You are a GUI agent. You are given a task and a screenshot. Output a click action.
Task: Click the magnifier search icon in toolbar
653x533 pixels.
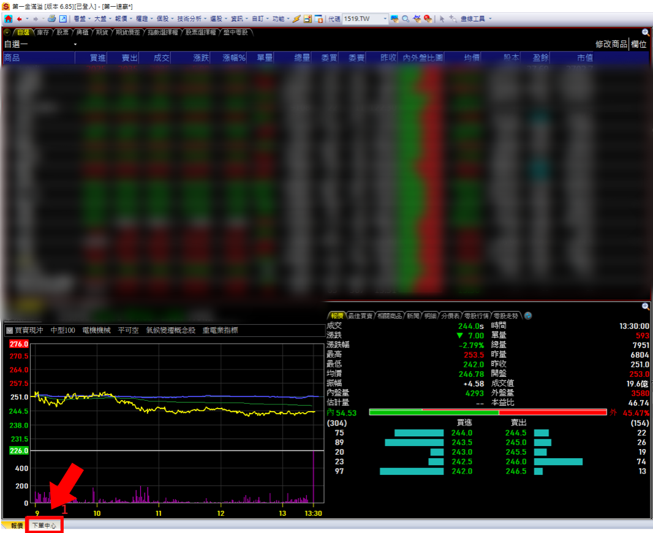tap(406, 19)
